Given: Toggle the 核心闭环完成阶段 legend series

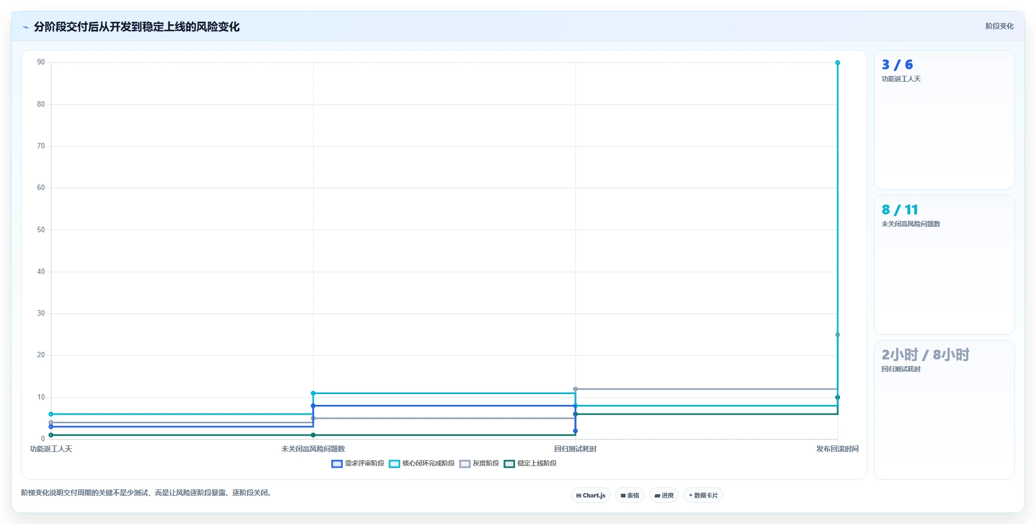Looking at the screenshot, I should [x=422, y=463].
